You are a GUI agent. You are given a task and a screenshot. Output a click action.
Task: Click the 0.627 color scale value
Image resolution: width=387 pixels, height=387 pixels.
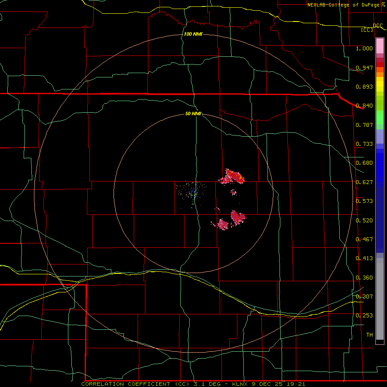[364, 182]
